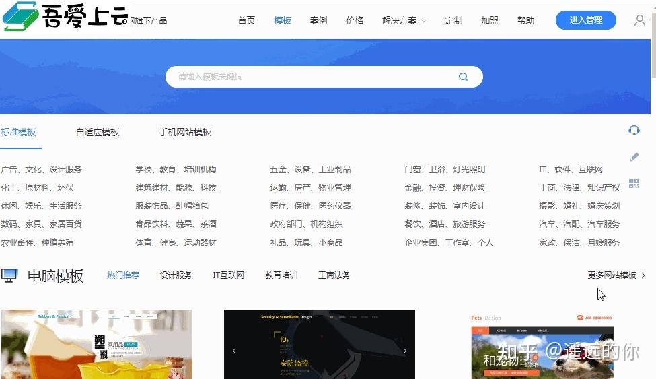Select 教育培训 filter tab
Viewport: 656px width, 379px height.
(281, 275)
